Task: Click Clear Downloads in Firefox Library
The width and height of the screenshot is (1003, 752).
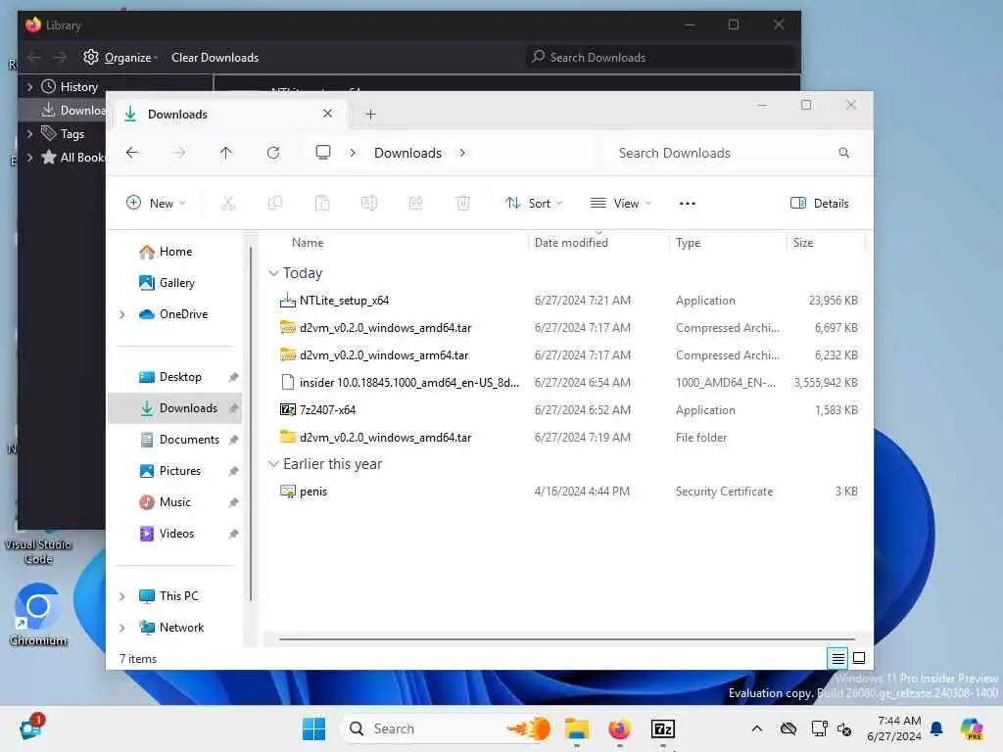Action: click(x=215, y=58)
